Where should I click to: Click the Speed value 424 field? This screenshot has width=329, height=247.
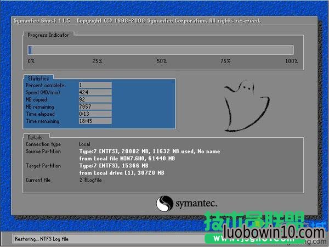pos(95,92)
